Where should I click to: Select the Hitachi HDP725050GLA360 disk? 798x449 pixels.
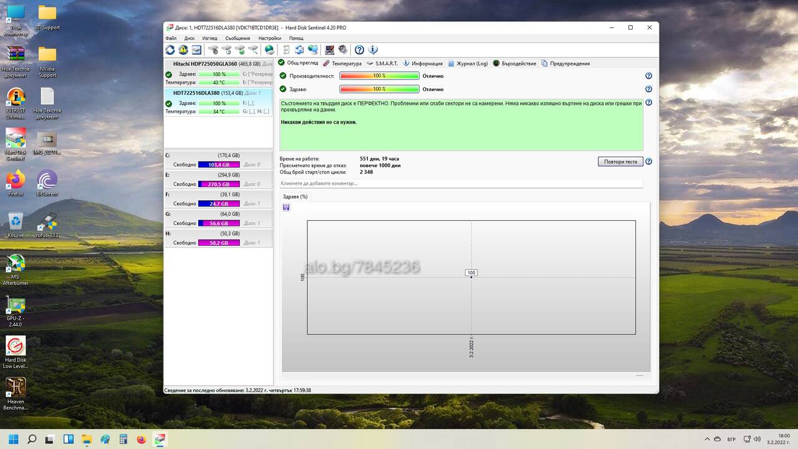tap(218, 73)
